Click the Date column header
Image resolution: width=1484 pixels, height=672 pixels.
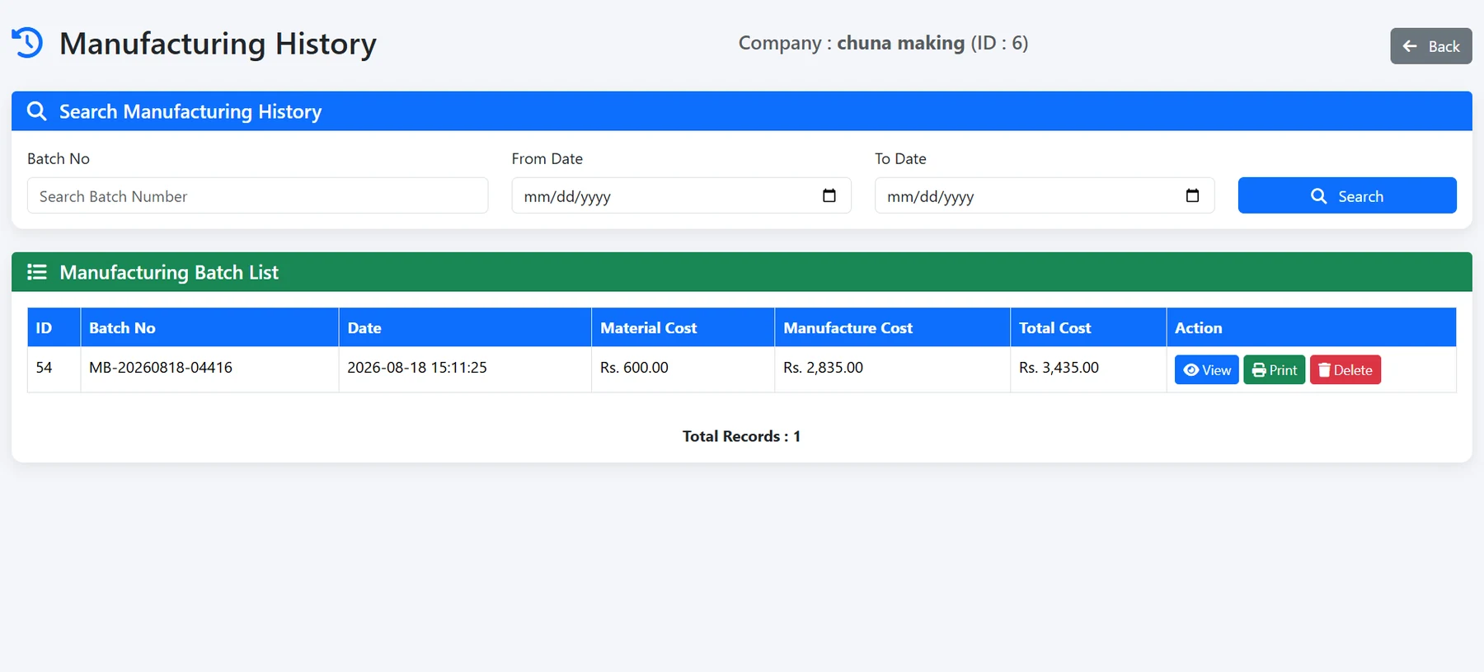[465, 327]
